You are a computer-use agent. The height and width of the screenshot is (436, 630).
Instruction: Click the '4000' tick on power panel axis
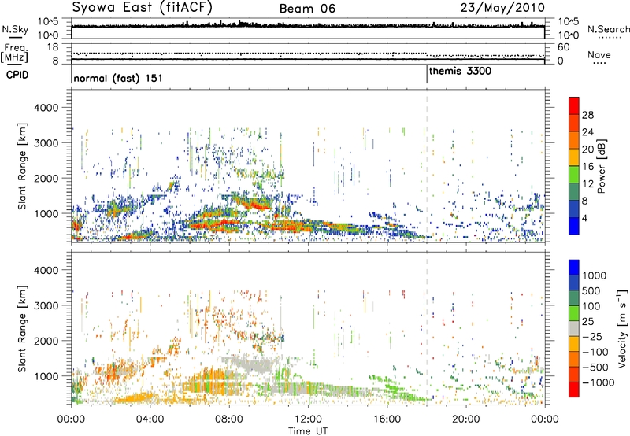click(x=46, y=108)
